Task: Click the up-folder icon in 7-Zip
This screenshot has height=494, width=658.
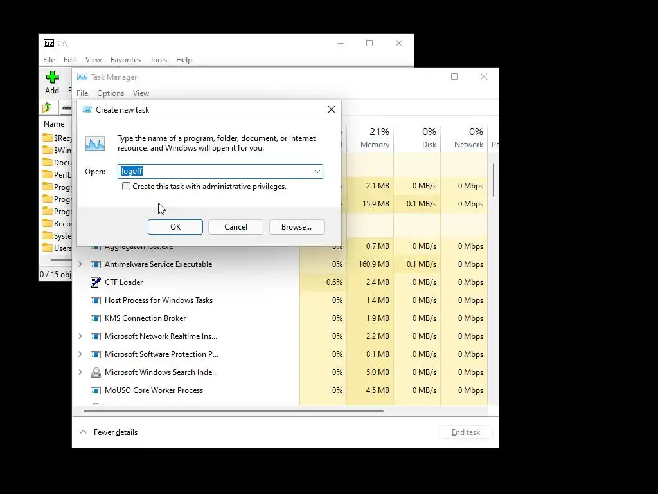Action: 47,108
